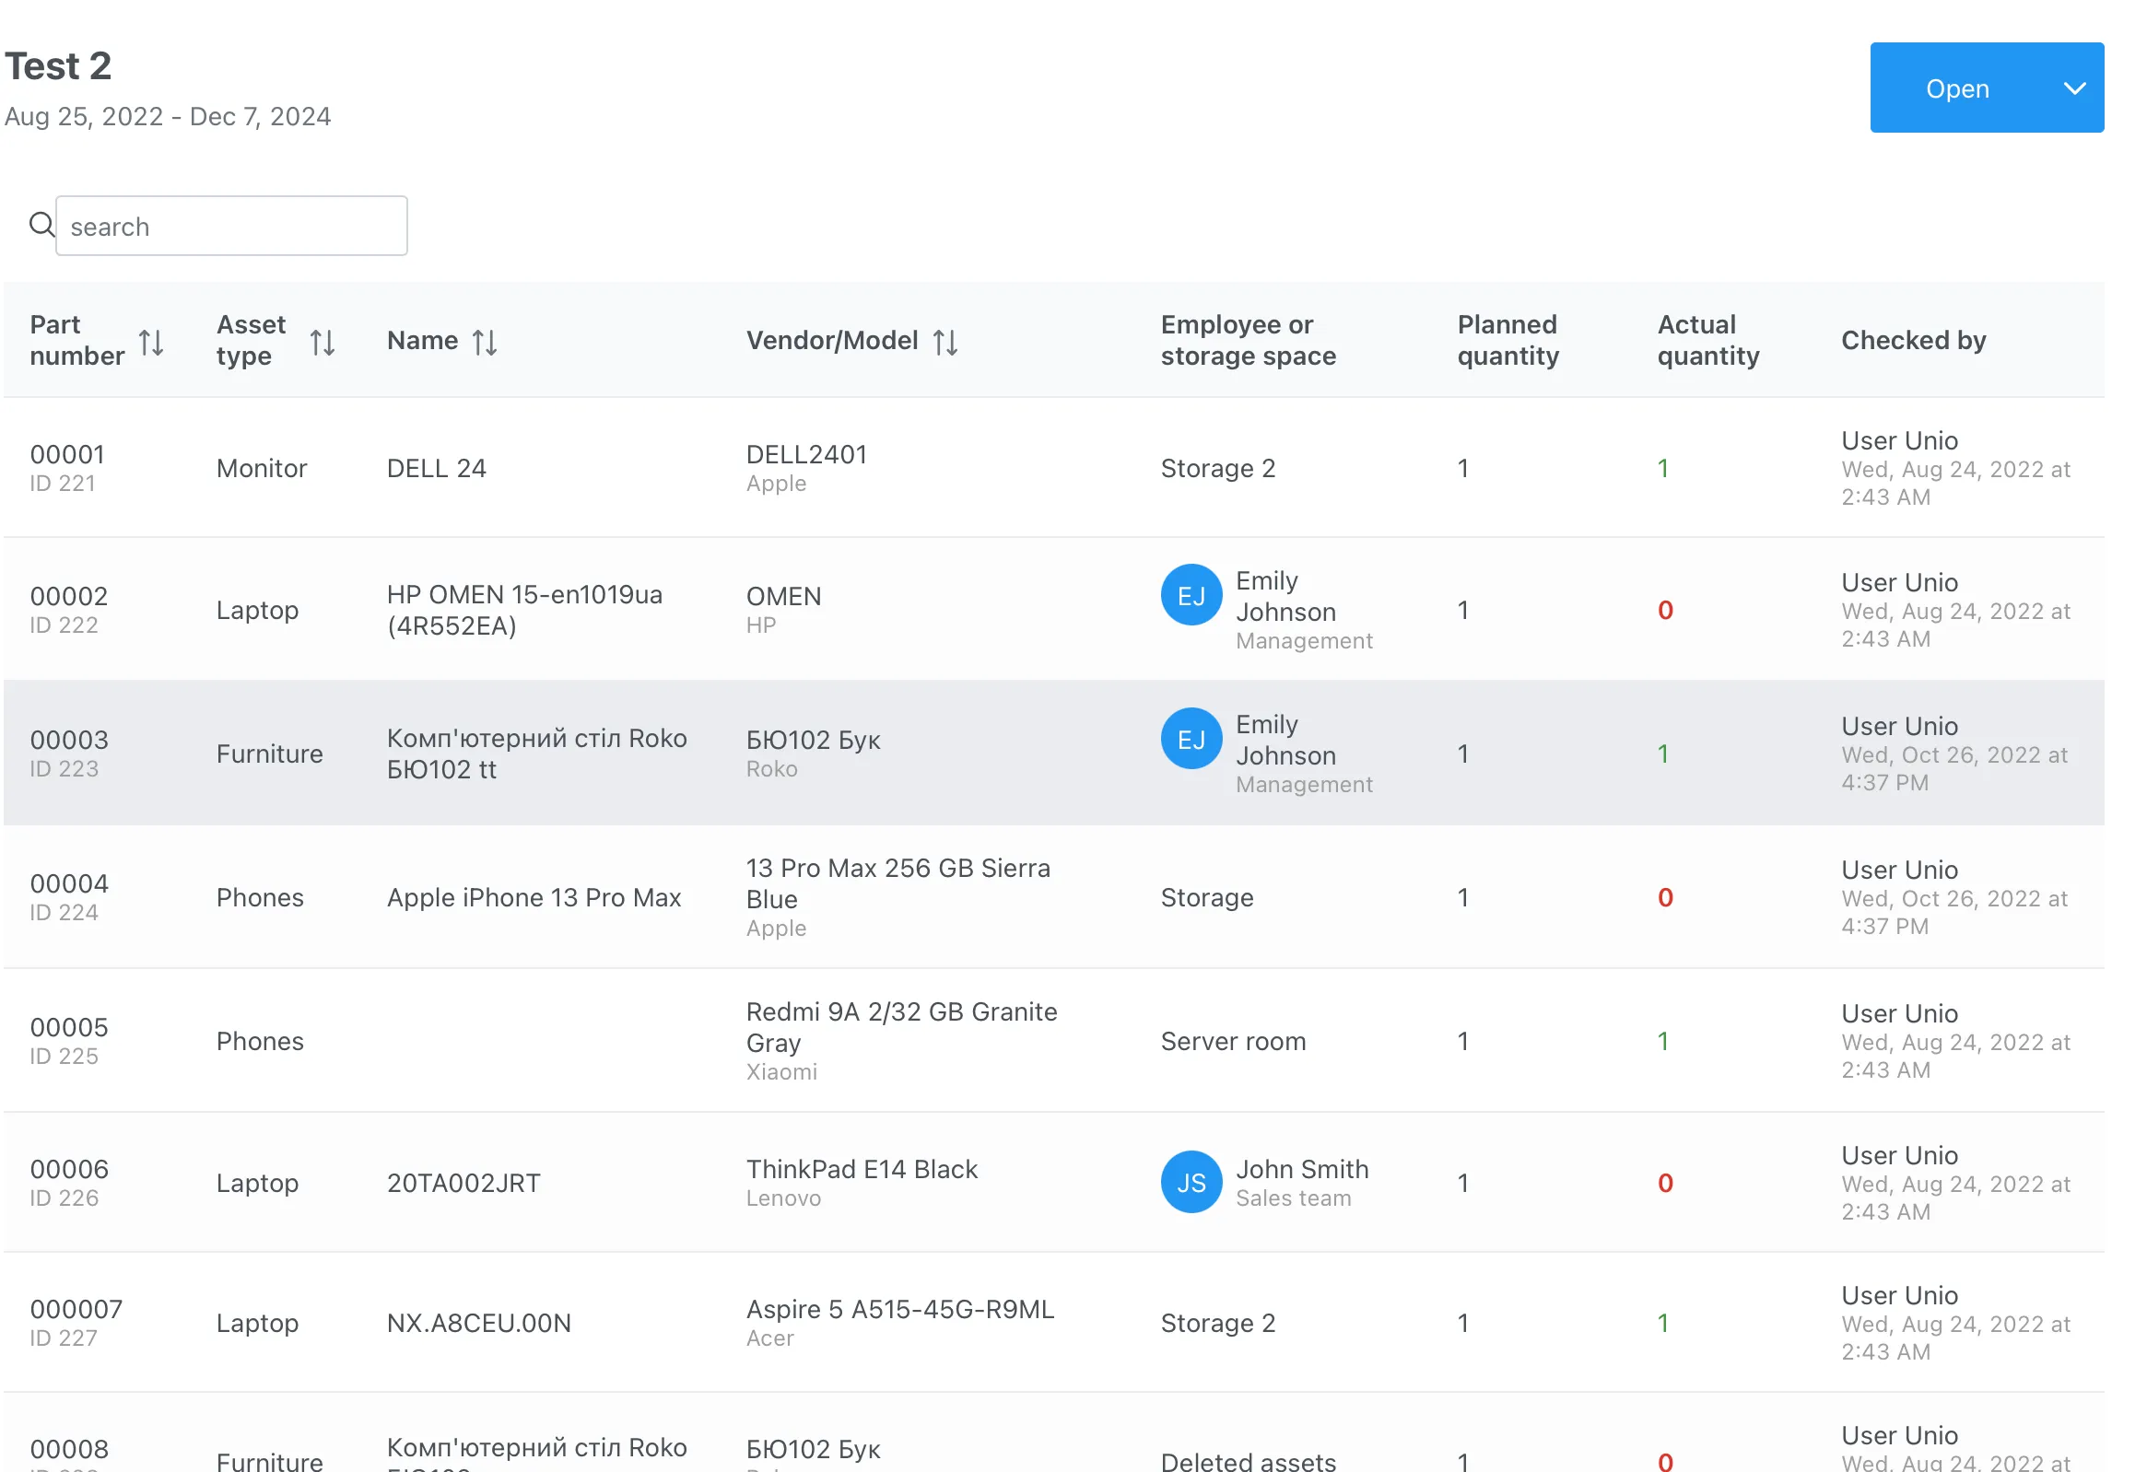Type in the search input field
This screenshot has height=1472, width=2147.
click(231, 227)
